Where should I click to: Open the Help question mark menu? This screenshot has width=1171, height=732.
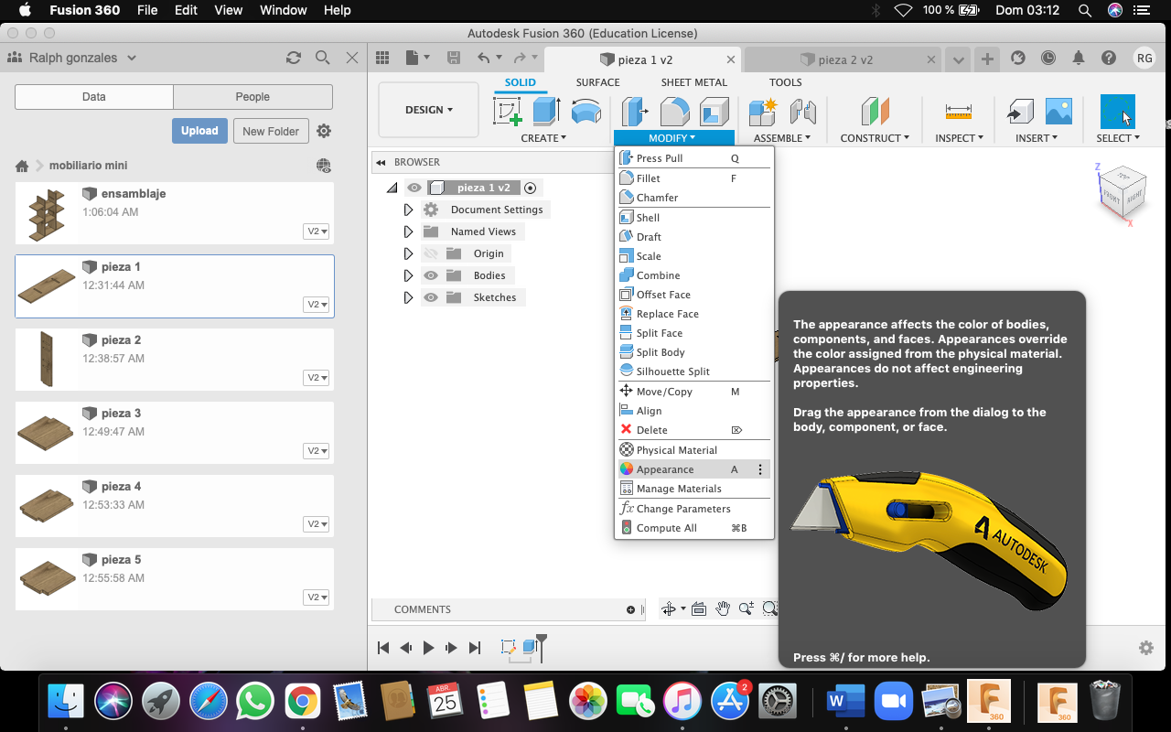click(1109, 58)
